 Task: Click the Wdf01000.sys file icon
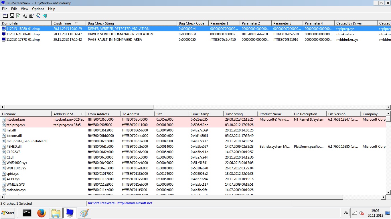click(4, 163)
